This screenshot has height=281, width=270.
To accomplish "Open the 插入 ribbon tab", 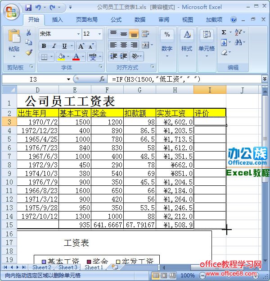I will [57, 19].
